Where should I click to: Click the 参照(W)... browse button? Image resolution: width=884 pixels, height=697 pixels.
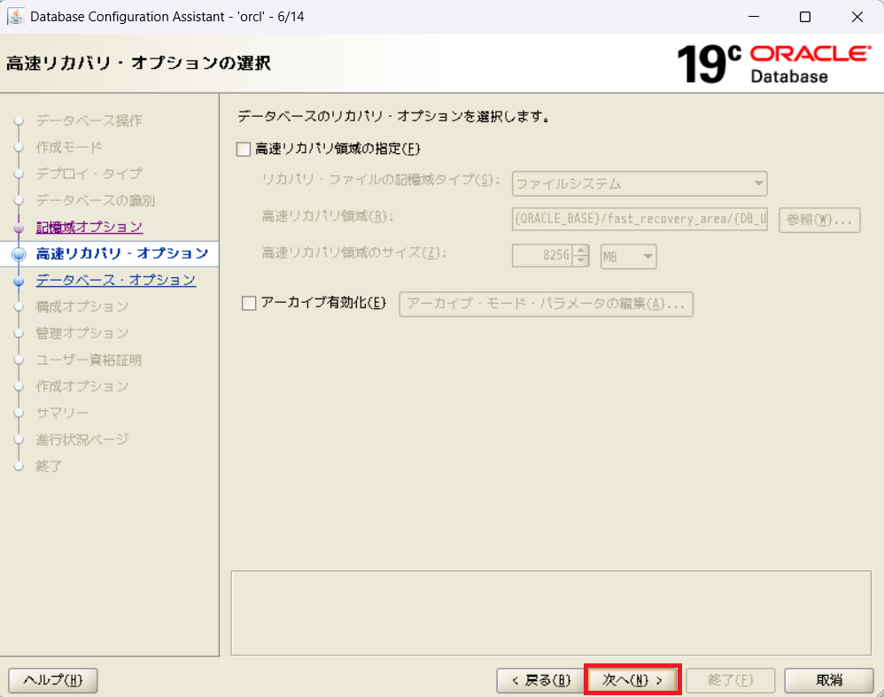[818, 220]
